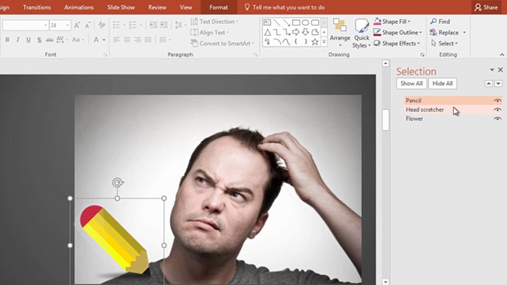Toggle strikethrough abc button
Viewport: 507px width, 285px height.
click(x=49, y=40)
